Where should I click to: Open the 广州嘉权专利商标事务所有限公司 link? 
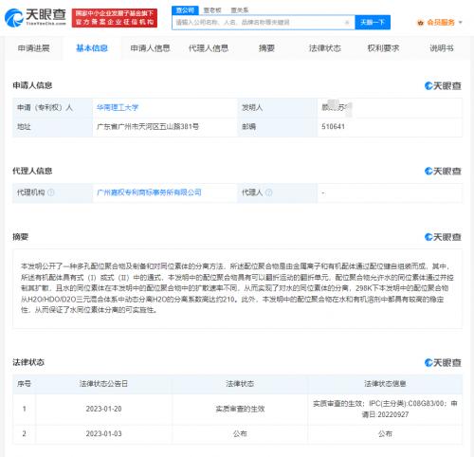click(149, 192)
